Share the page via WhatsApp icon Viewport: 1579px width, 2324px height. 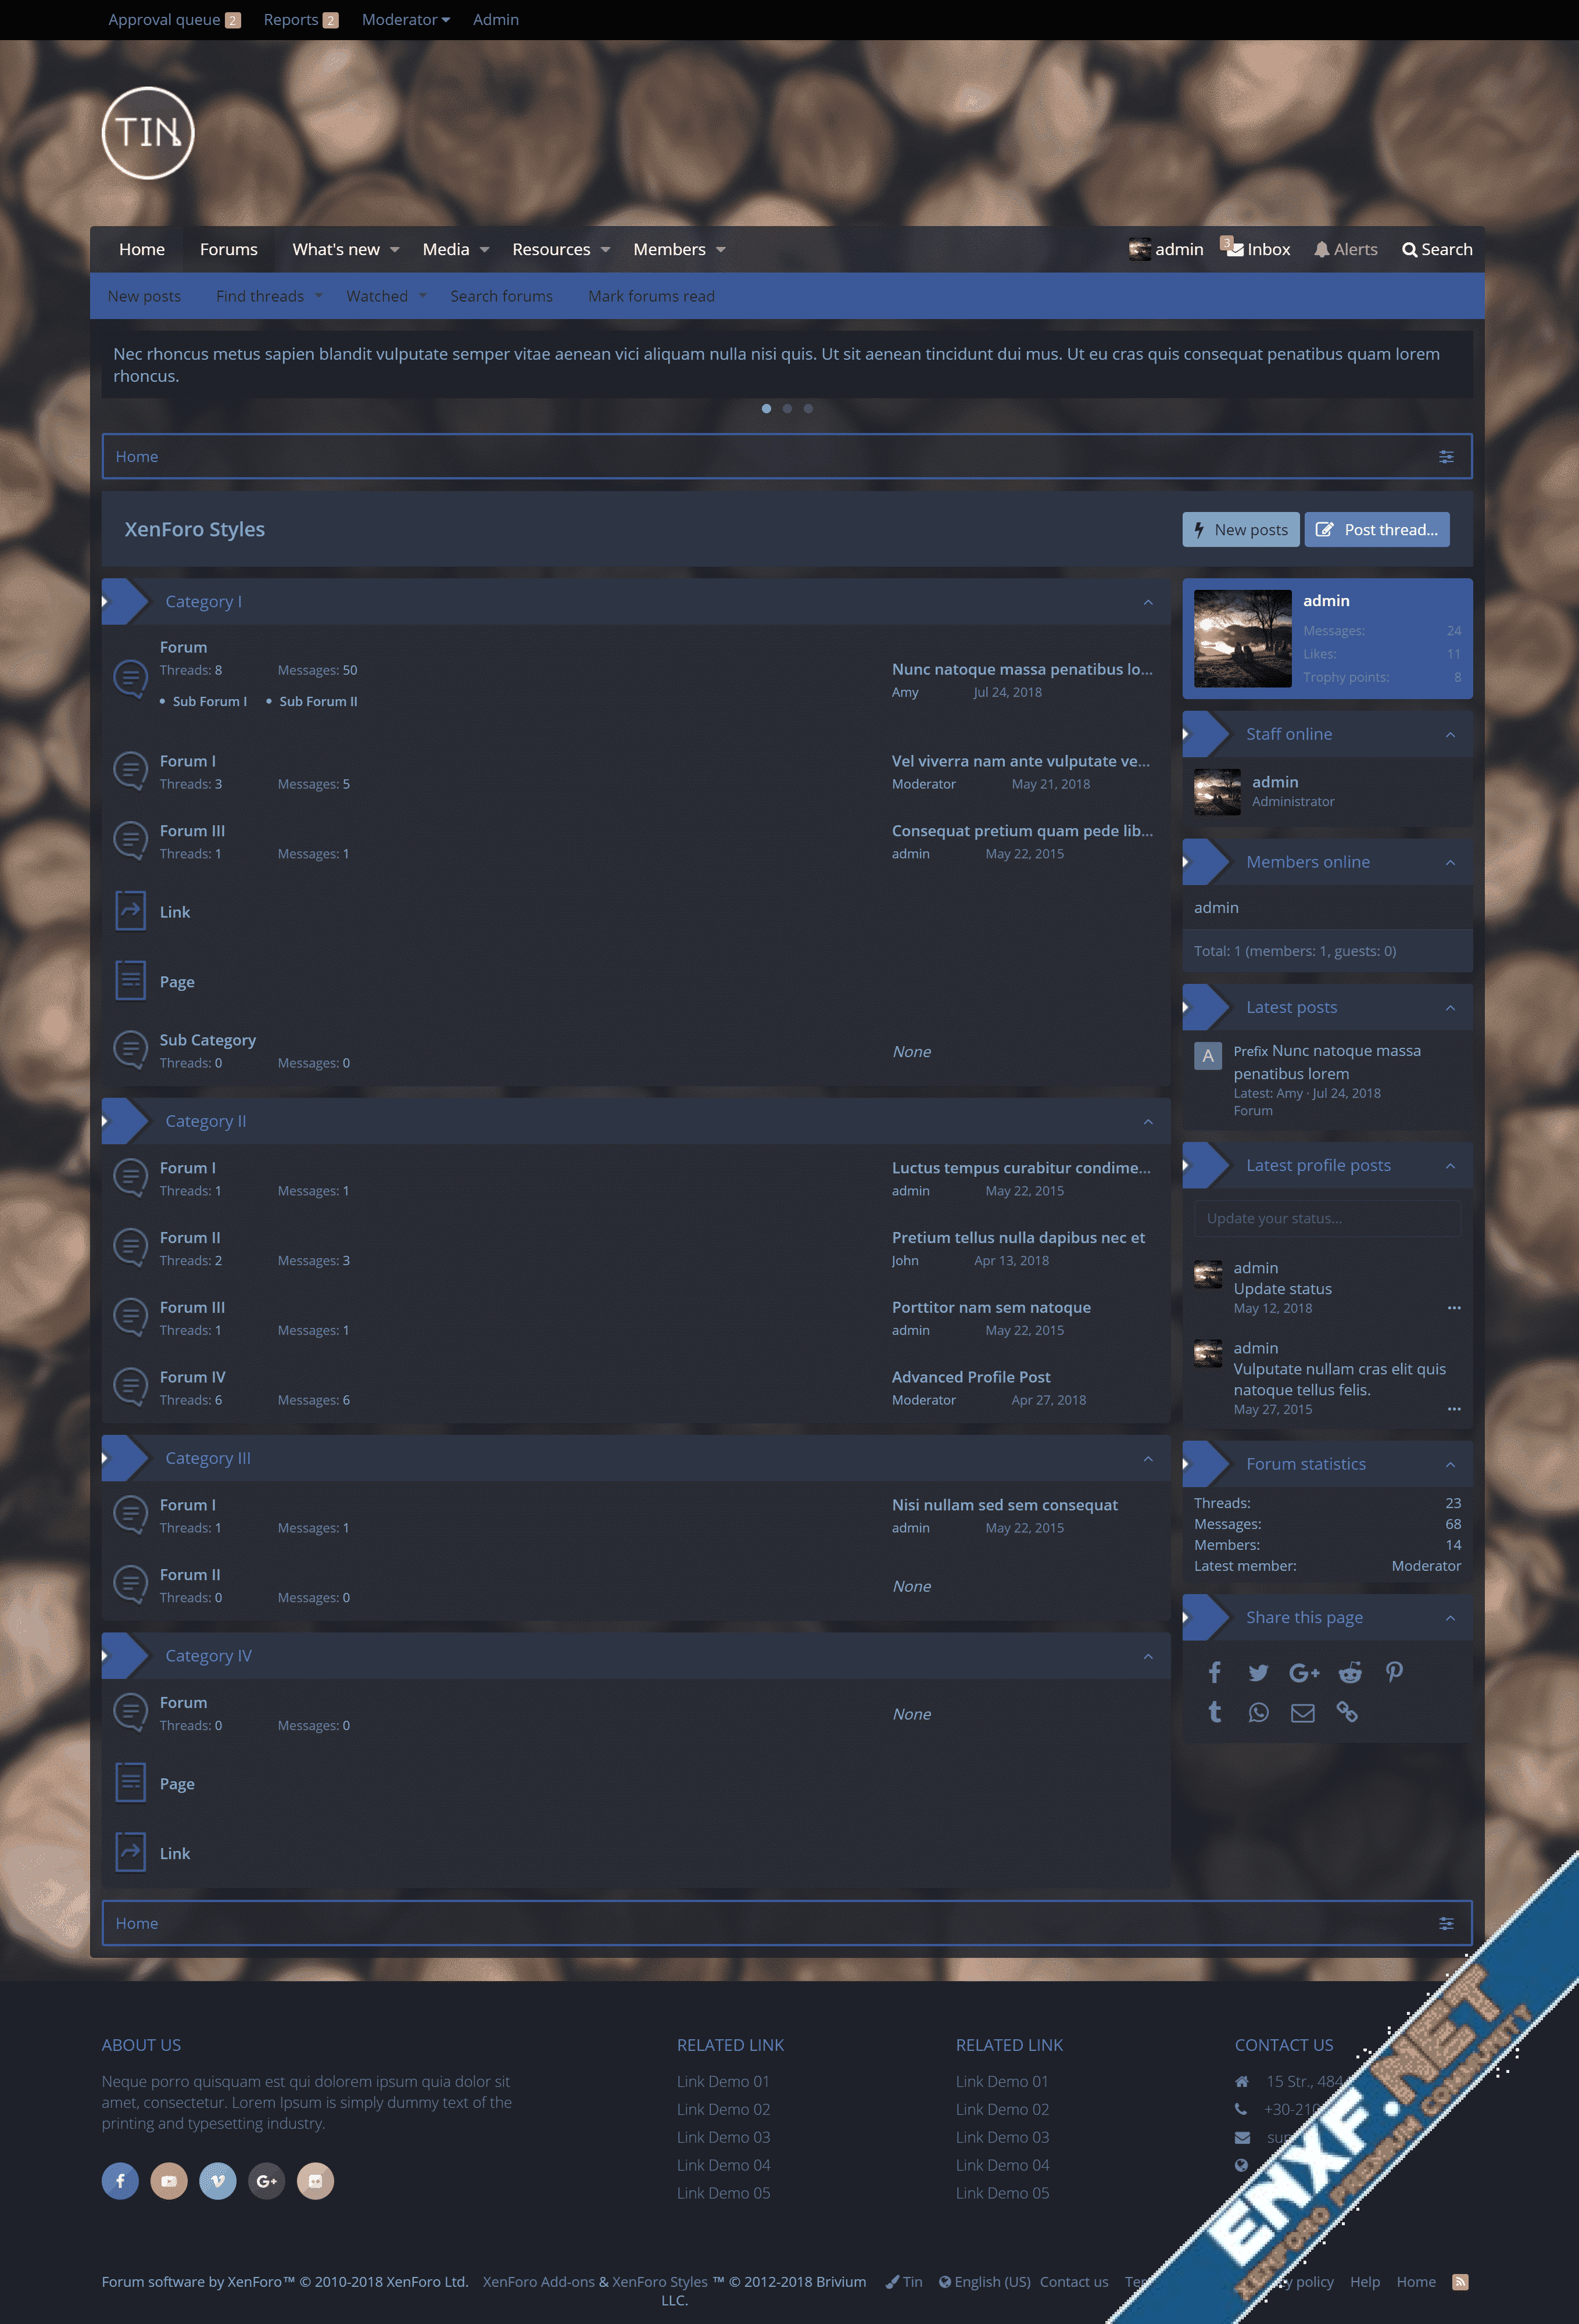point(1258,1713)
